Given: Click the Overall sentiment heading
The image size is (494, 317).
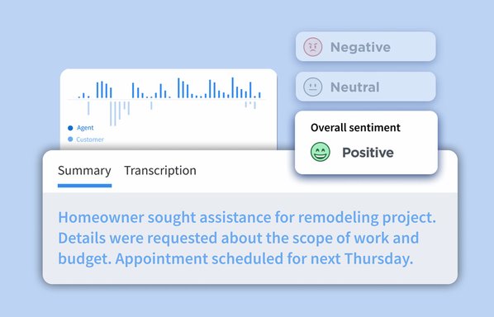Looking at the screenshot, I should tap(355, 127).
